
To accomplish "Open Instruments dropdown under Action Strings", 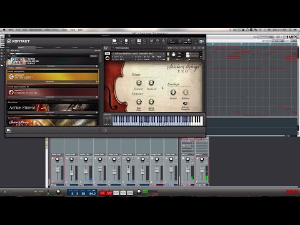I will click(x=50, y=112).
